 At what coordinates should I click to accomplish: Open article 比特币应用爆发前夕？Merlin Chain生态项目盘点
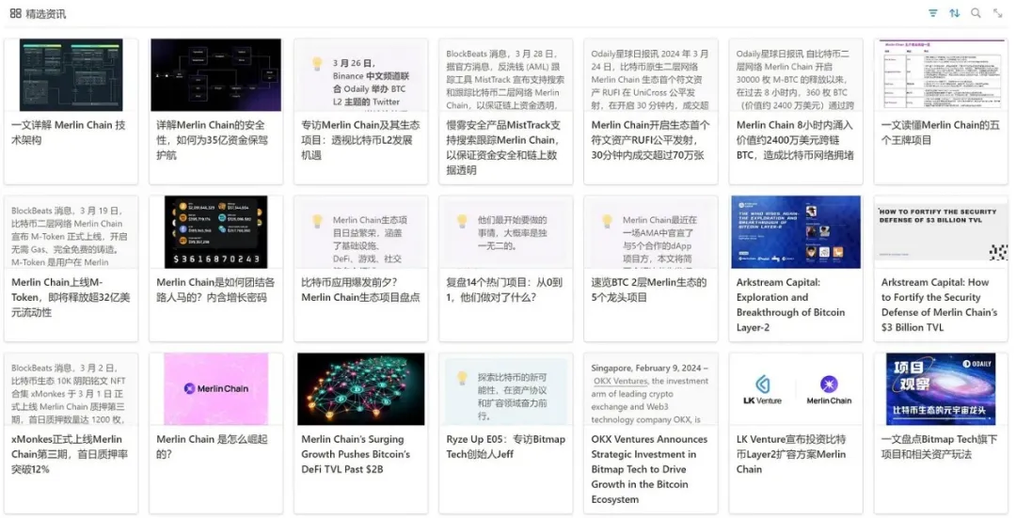[360, 290]
